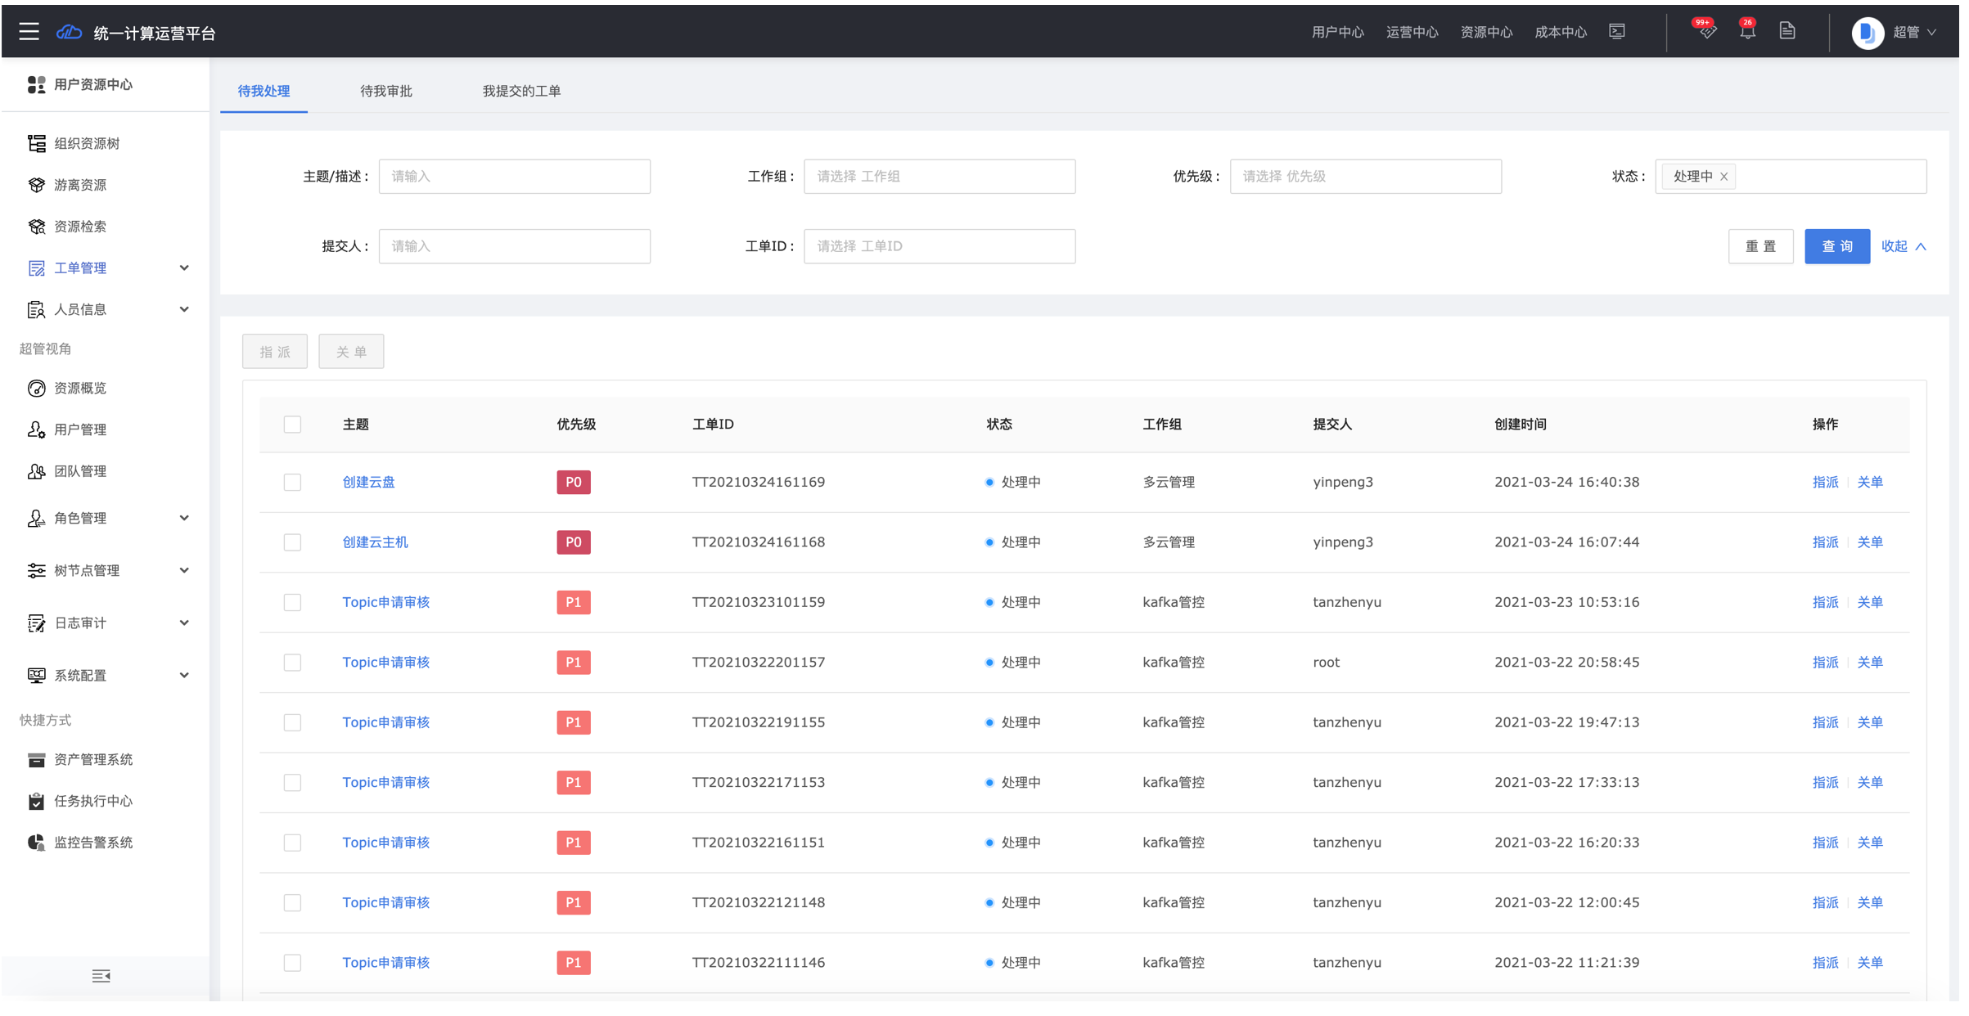Click the 日志审计 log icon

pyautogui.click(x=36, y=623)
